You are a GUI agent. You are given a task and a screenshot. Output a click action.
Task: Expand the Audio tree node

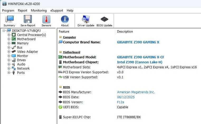click(x=9, y=64)
